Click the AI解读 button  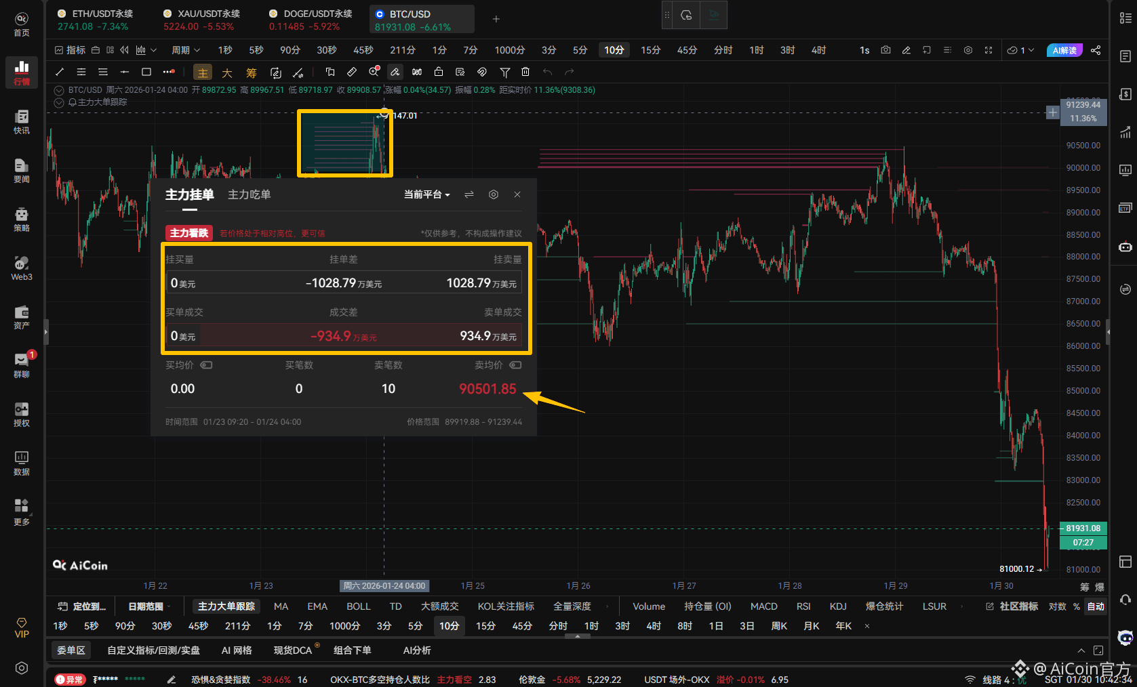point(1064,50)
